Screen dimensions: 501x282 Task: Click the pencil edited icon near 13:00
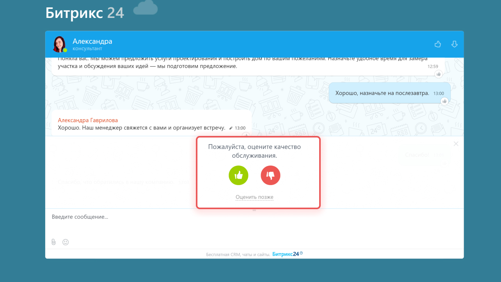point(231,128)
